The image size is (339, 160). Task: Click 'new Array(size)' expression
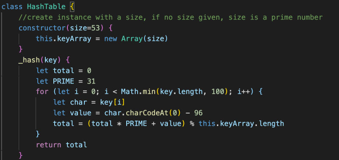pyautogui.click(x=136, y=39)
